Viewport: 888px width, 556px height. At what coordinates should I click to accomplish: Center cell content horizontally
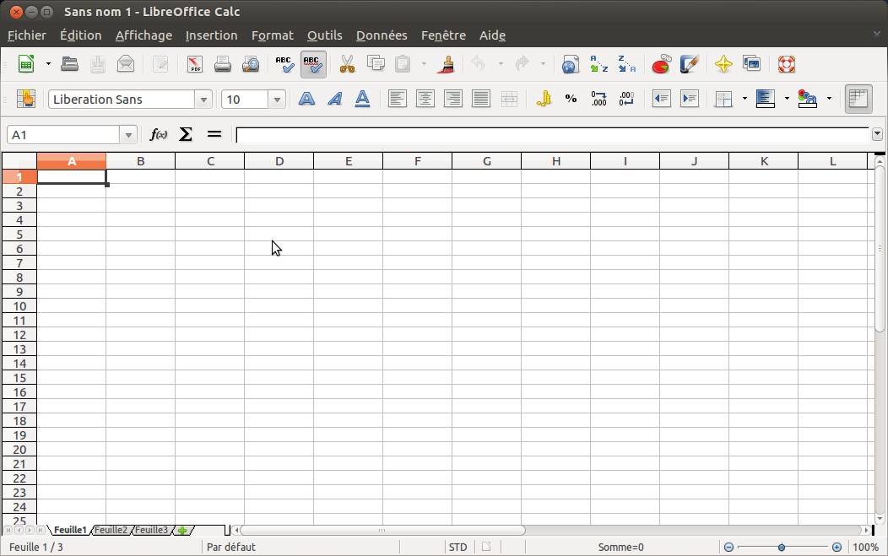(425, 99)
